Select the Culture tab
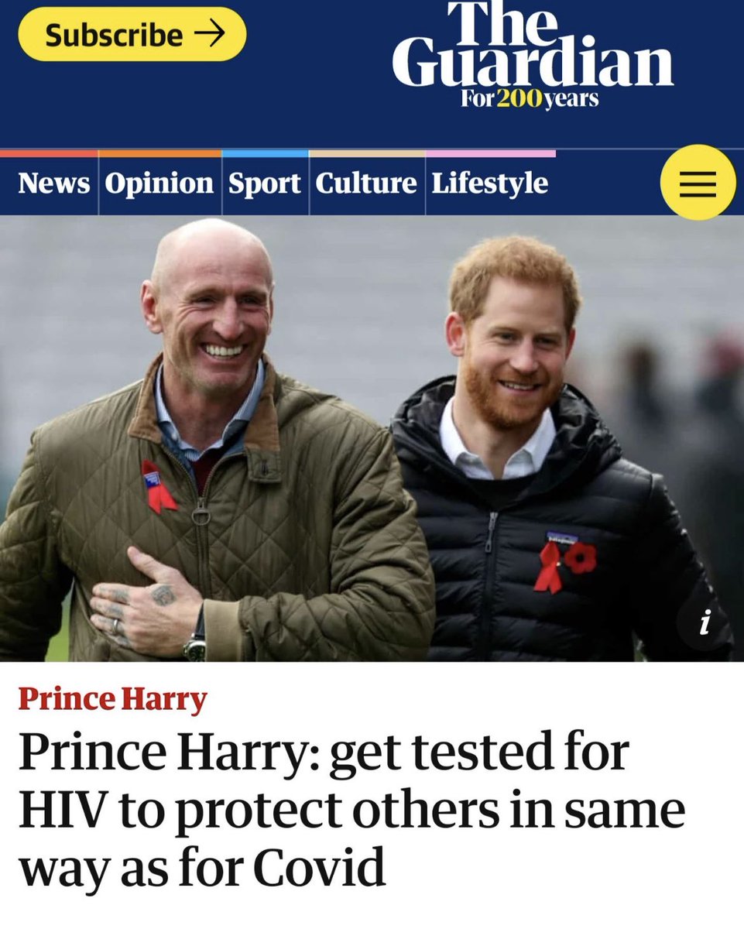Viewport: 744px width, 929px height. (x=365, y=183)
